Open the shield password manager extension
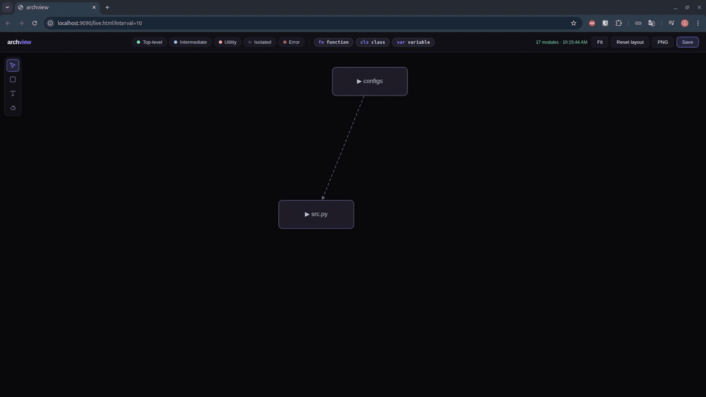This screenshot has height=397, width=706. 605,23
